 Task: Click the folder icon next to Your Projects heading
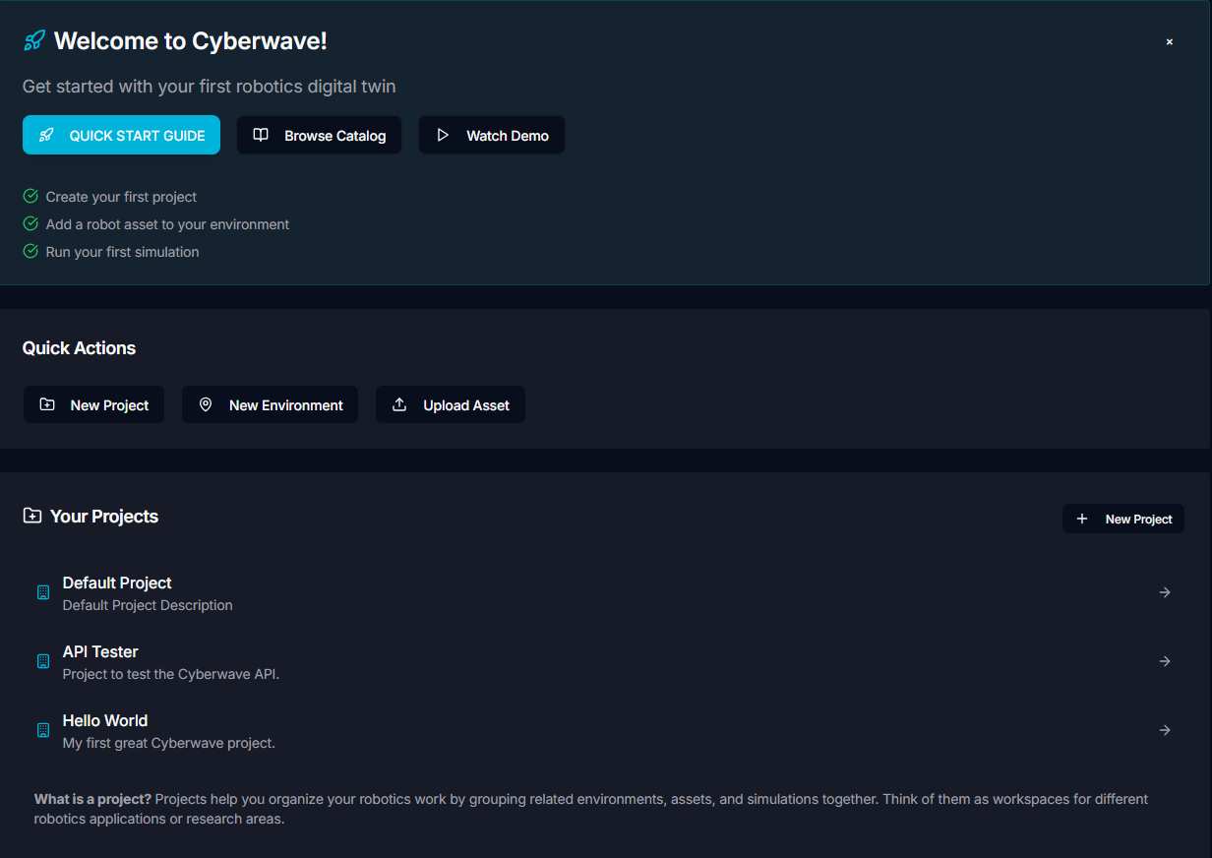pos(32,515)
